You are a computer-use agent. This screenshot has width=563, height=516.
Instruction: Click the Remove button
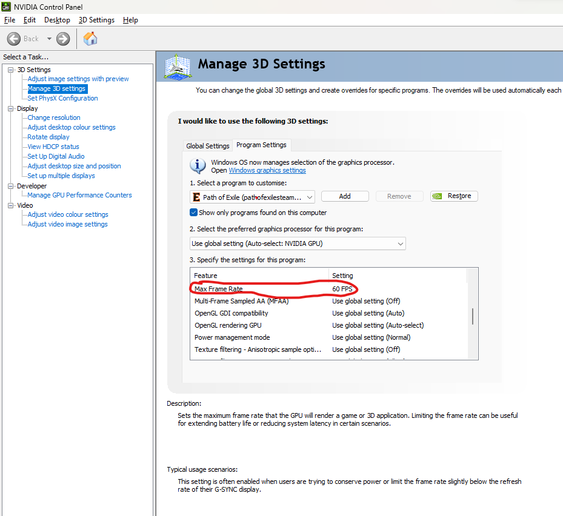(399, 196)
